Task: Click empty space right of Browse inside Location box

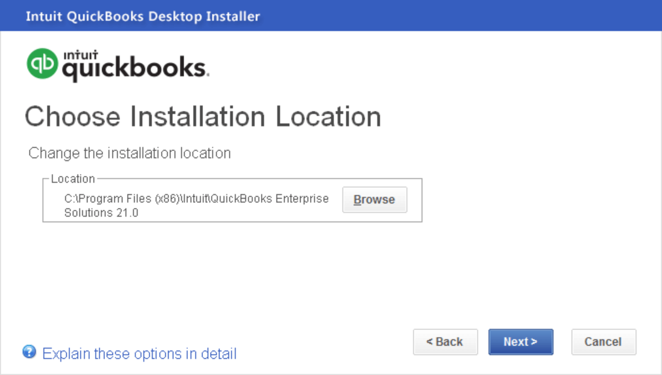Action: [x=414, y=200]
